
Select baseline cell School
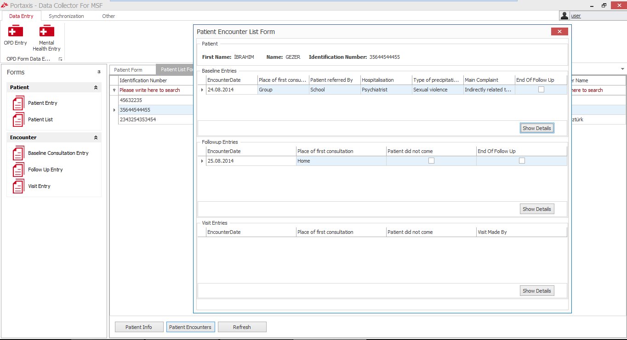coord(335,90)
